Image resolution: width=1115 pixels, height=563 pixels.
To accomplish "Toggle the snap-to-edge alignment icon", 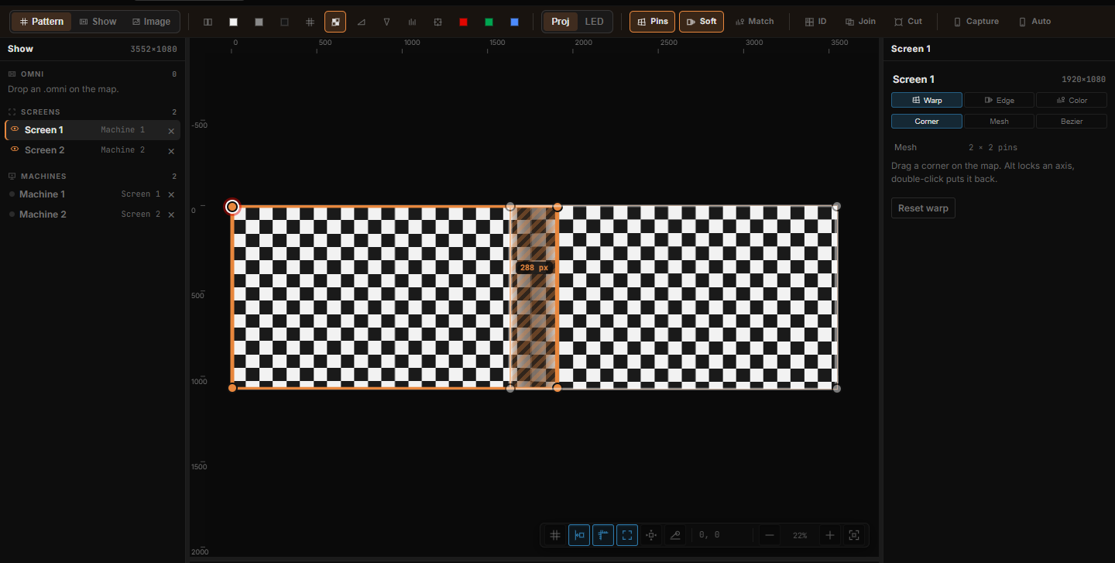I will [x=579, y=535].
